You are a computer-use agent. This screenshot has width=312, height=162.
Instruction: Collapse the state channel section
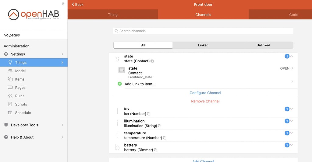(292, 56)
